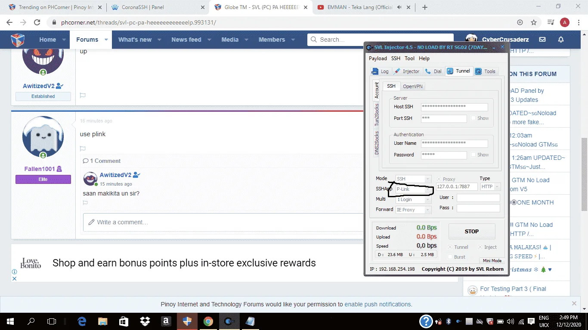Open the Fallen1001 profile link

(40, 169)
